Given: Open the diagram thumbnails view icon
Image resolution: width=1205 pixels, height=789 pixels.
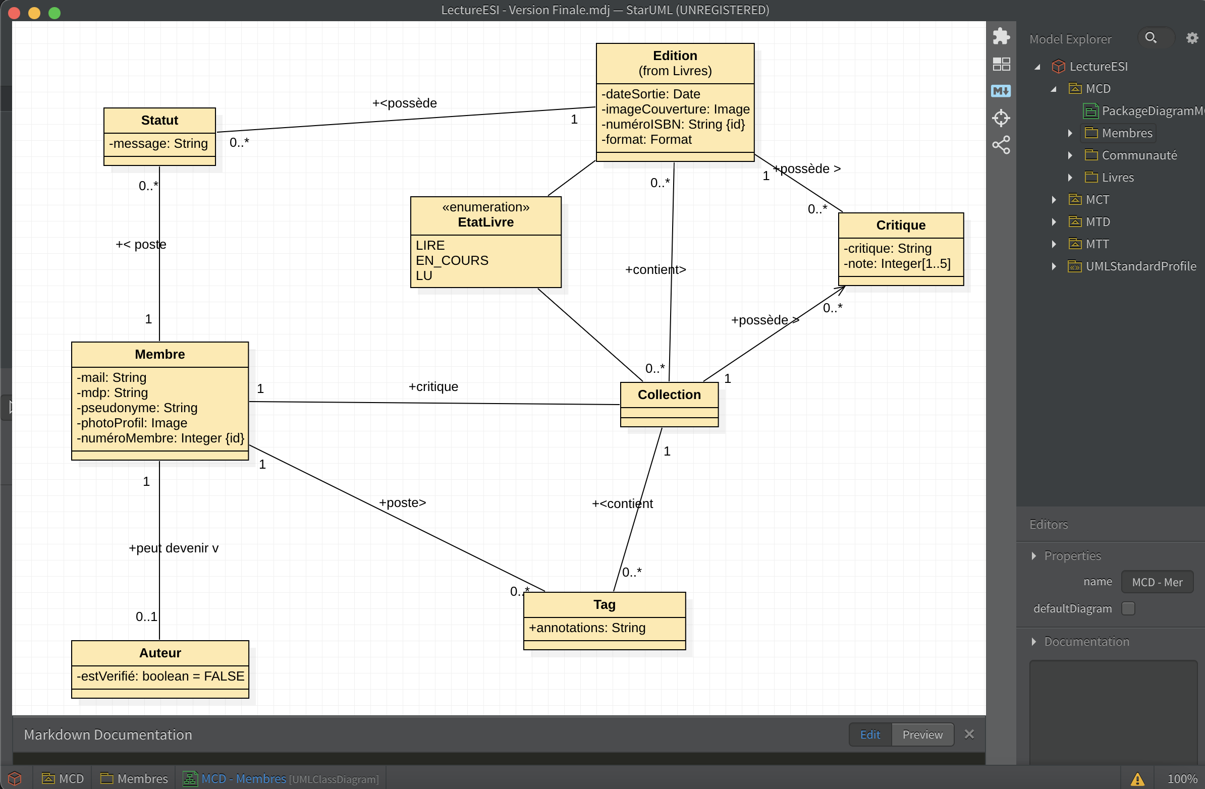Looking at the screenshot, I should pyautogui.click(x=1001, y=64).
